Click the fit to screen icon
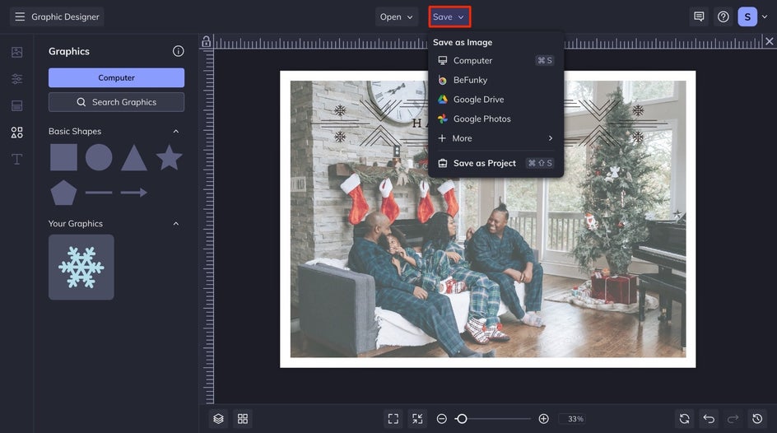777x433 pixels. pyautogui.click(x=393, y=419)
